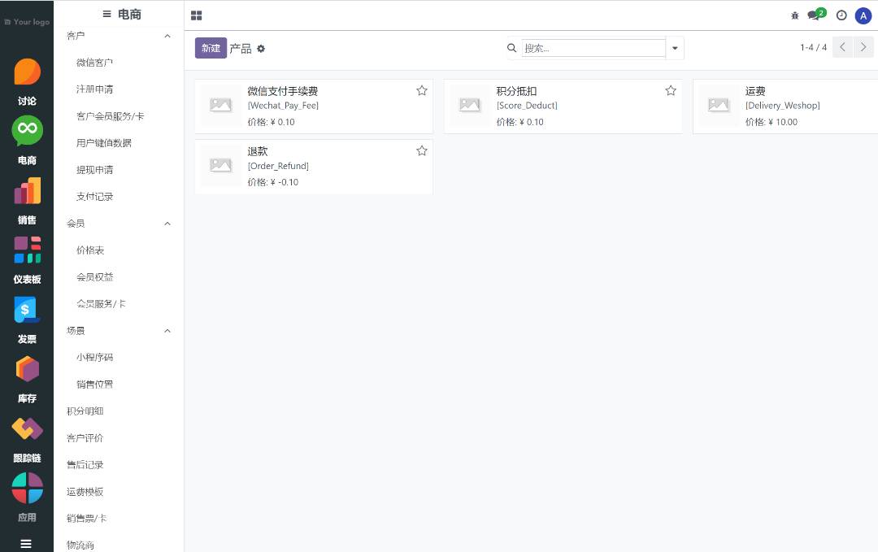Click the 搜索 search input field
Image resolution: width=878 pixels, height=552 pixels.
click(x=593, y=48)
